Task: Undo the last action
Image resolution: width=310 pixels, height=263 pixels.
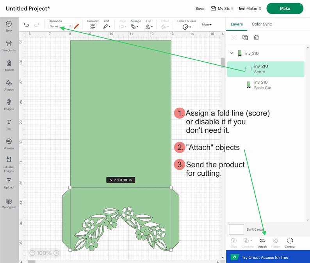Action: (26, 25)
